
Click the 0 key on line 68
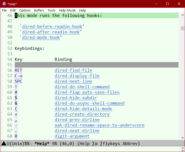[x=16, y=136]
